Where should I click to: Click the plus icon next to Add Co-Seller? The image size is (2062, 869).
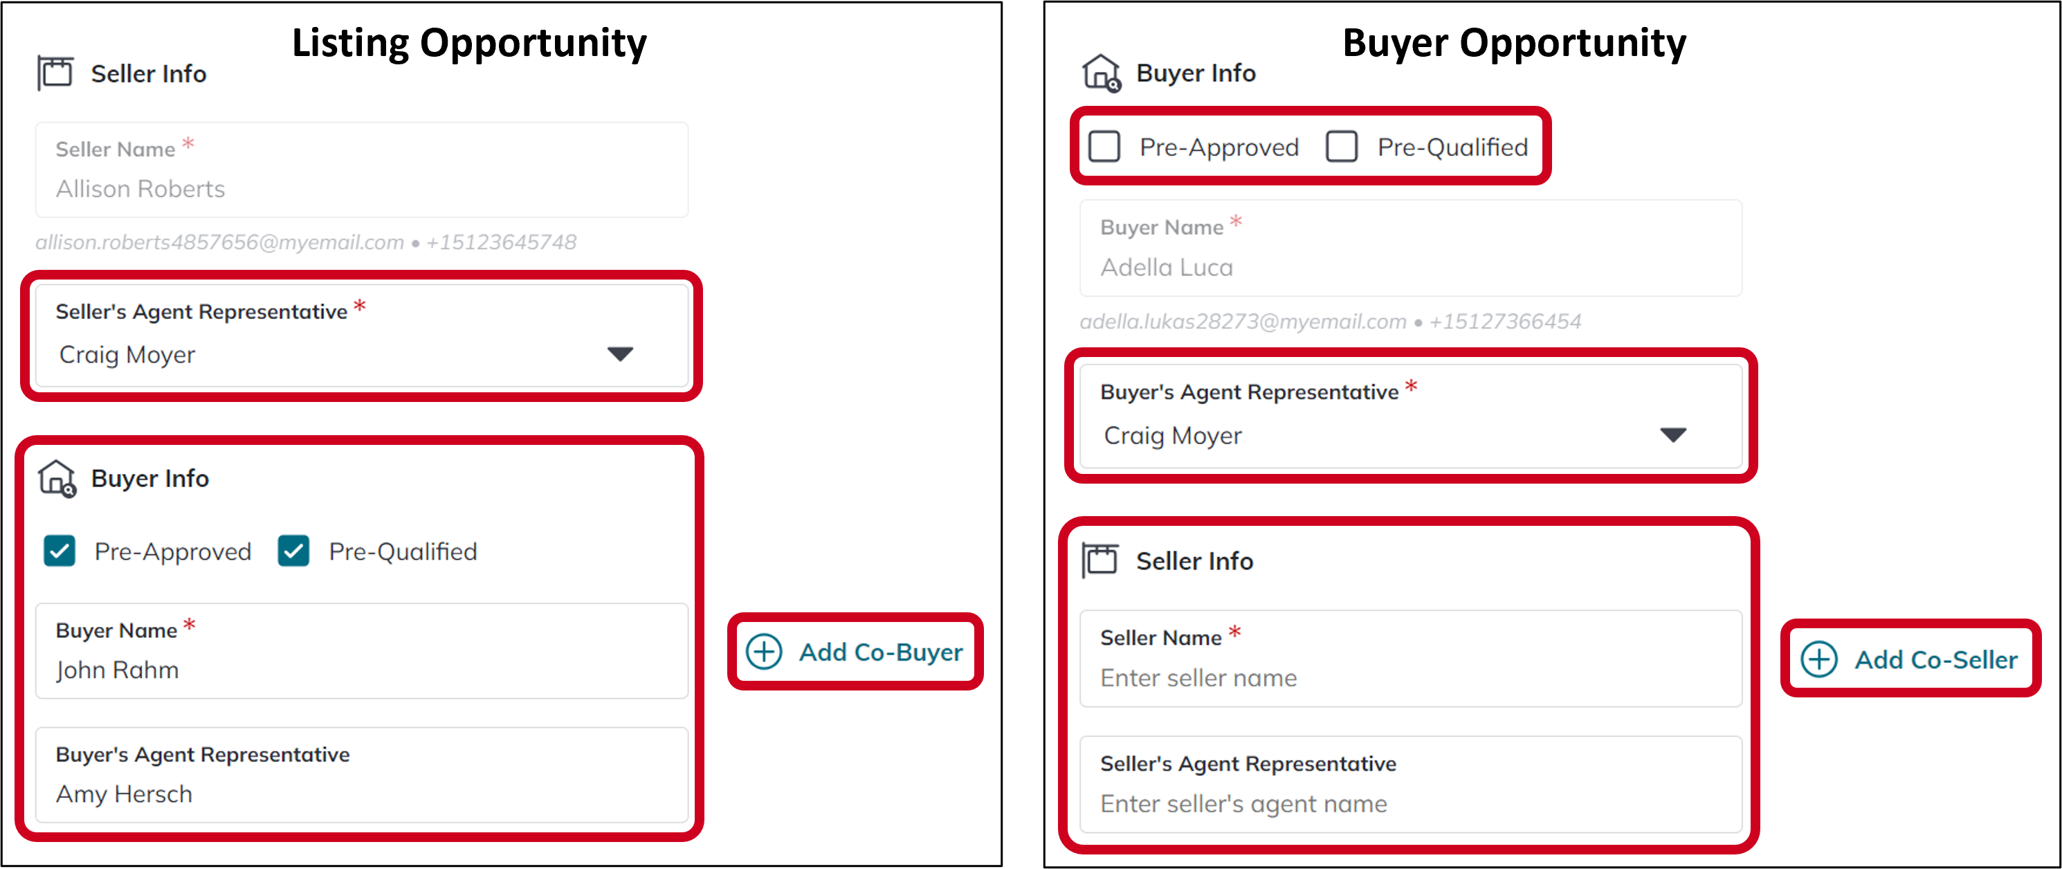[1821, 659]
